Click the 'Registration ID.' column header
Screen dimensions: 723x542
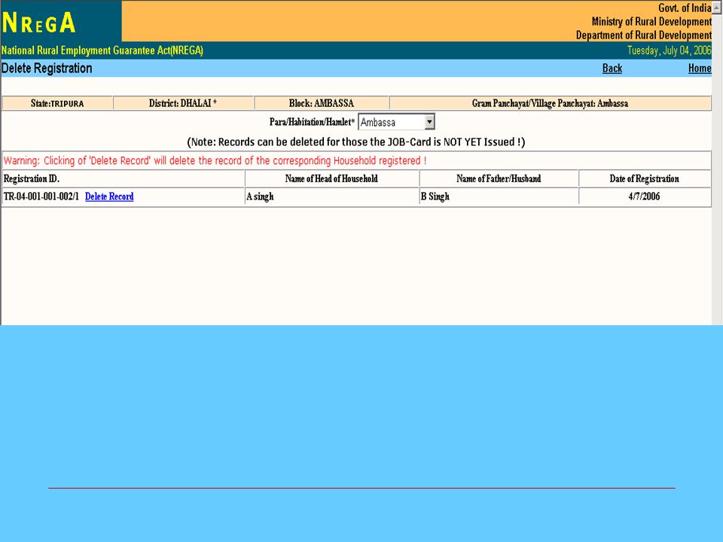pos(123,179)
